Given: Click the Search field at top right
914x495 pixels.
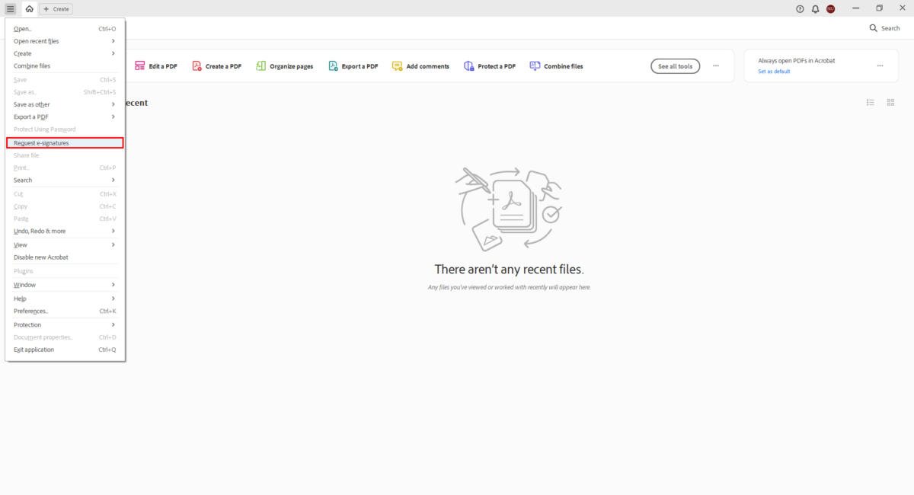Looking at the screenshot, I should point(885,28).
